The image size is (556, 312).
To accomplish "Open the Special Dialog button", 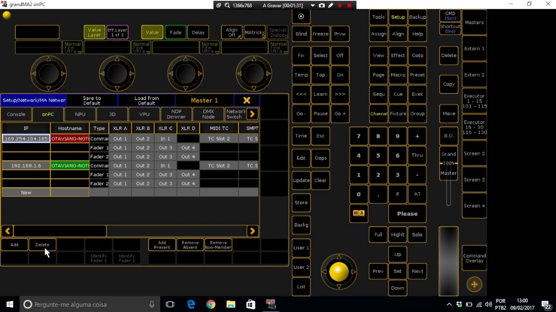I will 278,32.
